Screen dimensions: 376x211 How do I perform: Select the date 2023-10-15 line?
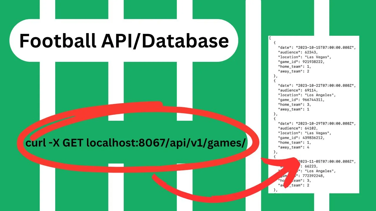(317, 47)
